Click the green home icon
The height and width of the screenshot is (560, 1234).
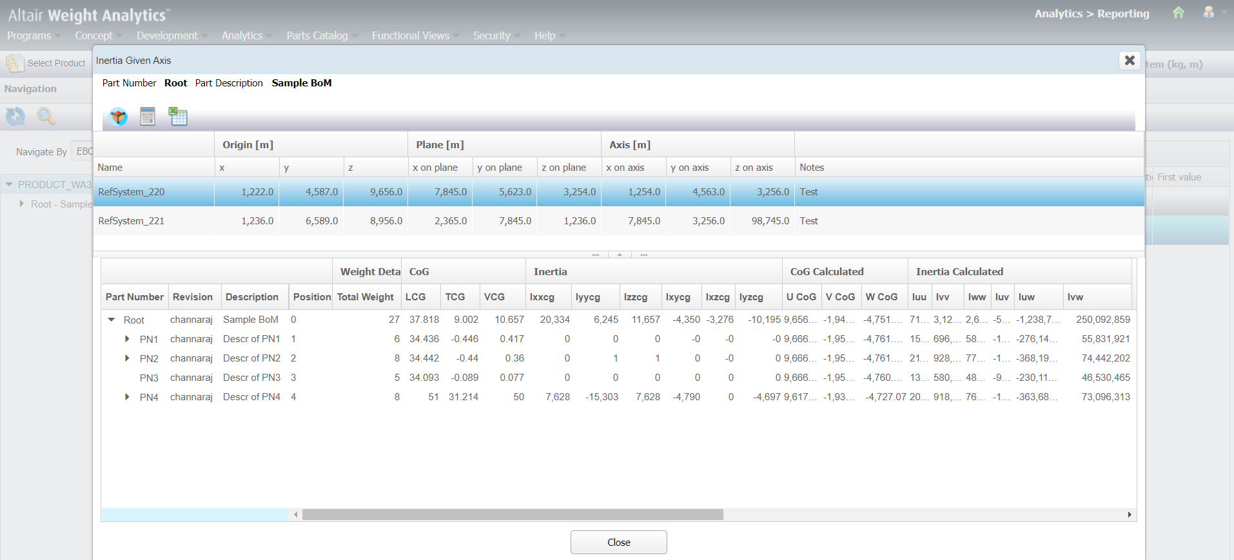(x=1179, y=13)
